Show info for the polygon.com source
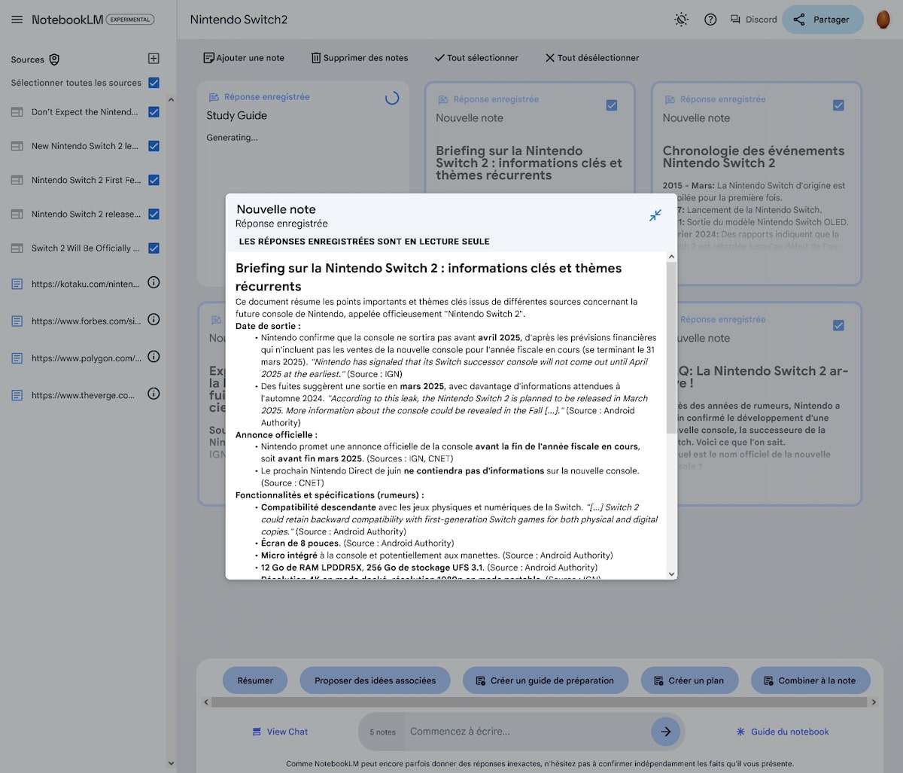The height and width of the screenshot is (773, 903). (x=154, y=356)
